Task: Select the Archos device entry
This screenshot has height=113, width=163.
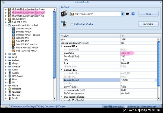Action: pos(15,60)
